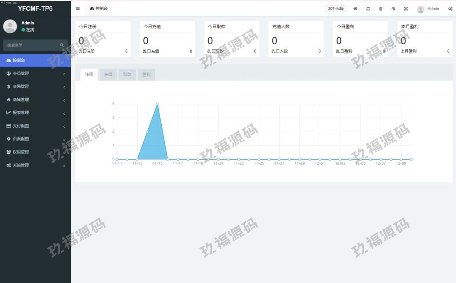The height and width of the screenshot is (283, 456).
Task: Click the home icon in top bar
Action: click(x=355, y=9)
